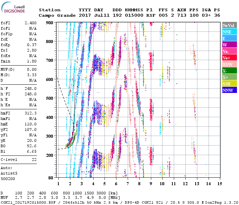Select the W purple legend swatch
The width and height of the screenshot is (239, 205).
click(x=229, y=45)
